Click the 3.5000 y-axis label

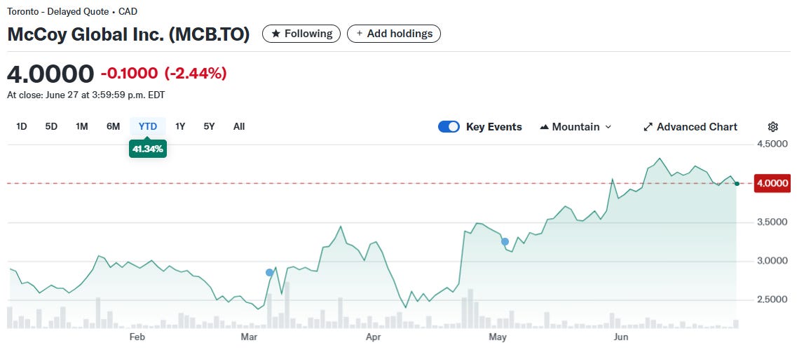(x=771, y=222)
